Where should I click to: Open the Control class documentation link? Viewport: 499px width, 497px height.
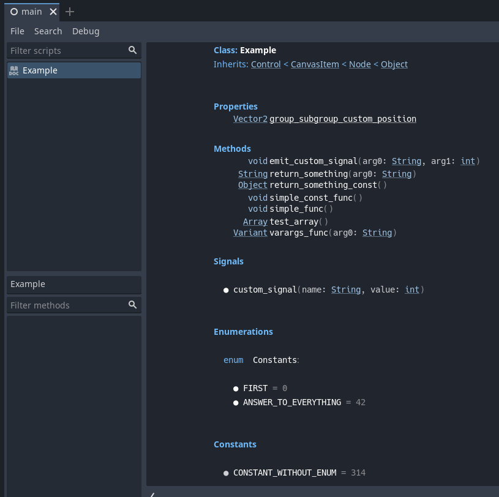tap(266, 64)
